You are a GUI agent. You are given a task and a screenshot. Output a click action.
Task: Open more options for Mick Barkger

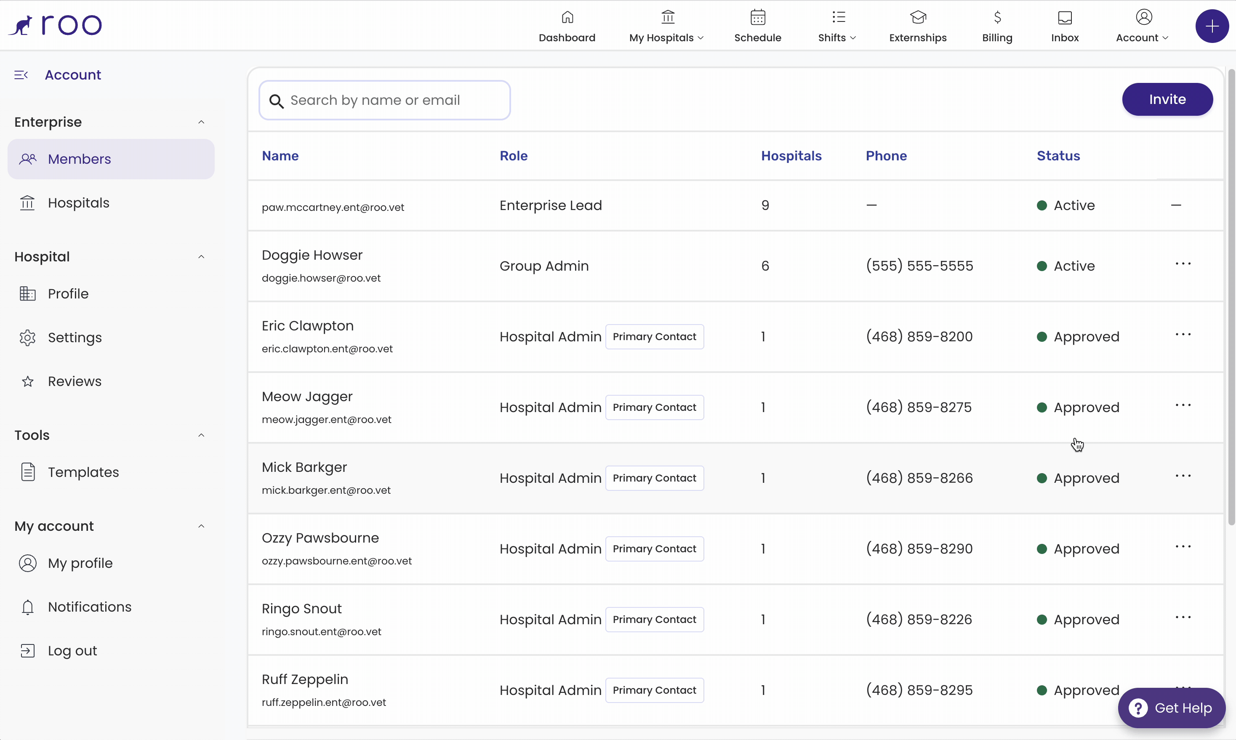click(1183, 476)
